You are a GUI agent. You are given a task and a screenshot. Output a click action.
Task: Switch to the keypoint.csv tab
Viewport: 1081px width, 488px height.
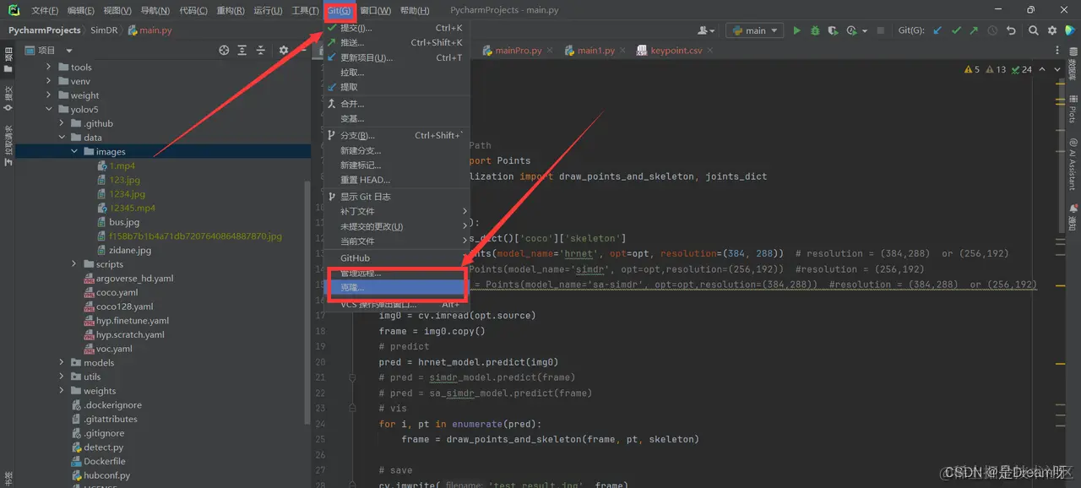click(676, 51)
